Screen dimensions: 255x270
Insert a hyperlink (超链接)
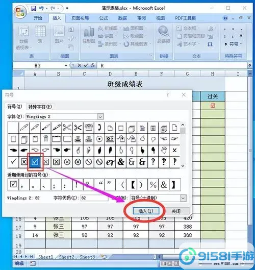click(x=163, y=34)
